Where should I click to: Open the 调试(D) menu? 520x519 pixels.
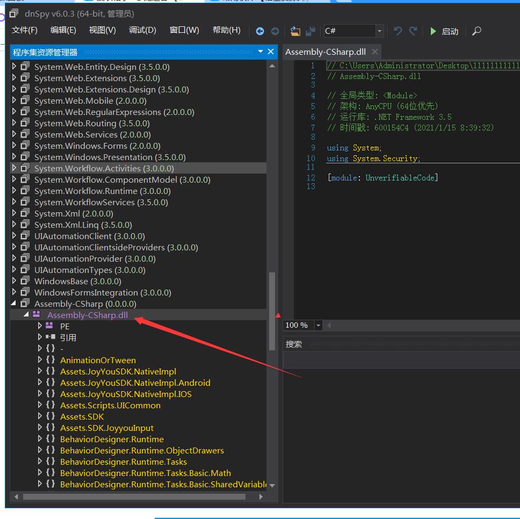(x=142, y=30)
